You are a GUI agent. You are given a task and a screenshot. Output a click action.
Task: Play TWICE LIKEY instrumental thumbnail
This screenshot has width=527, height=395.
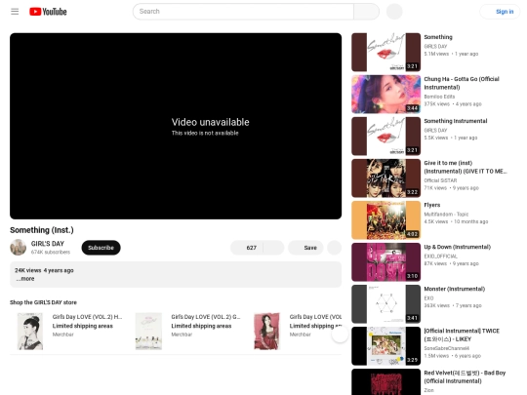(x=385, y=346)
